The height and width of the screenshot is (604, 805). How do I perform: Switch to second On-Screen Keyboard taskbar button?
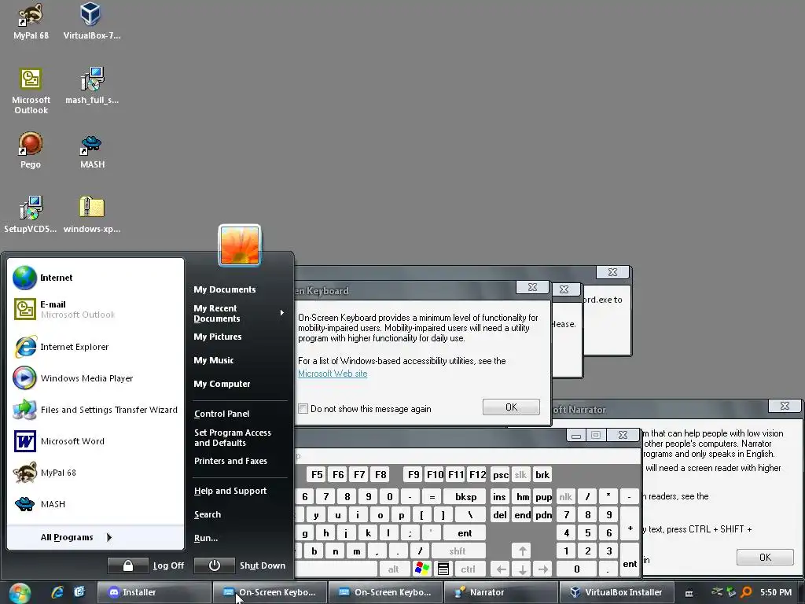coord(385,592)
